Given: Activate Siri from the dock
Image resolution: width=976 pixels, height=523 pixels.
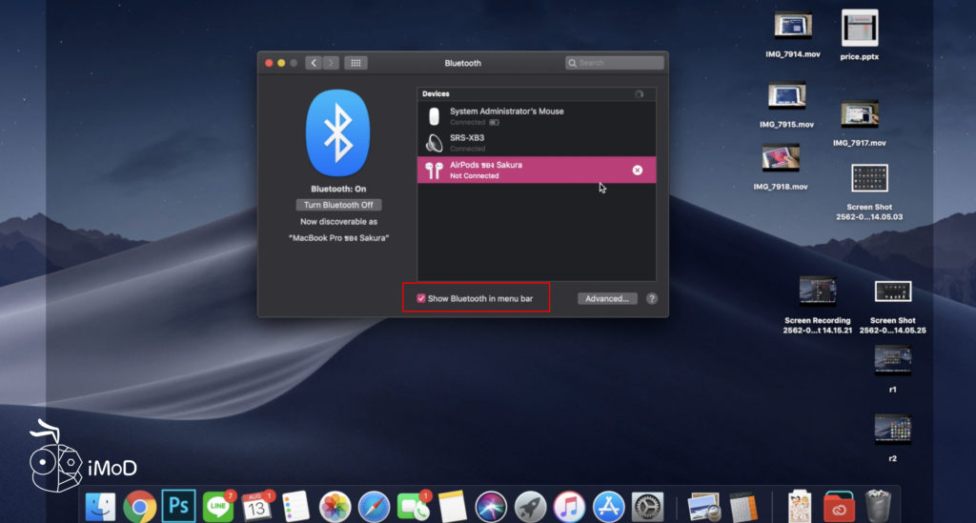Looking at the screenshot, I should point(491,507).
